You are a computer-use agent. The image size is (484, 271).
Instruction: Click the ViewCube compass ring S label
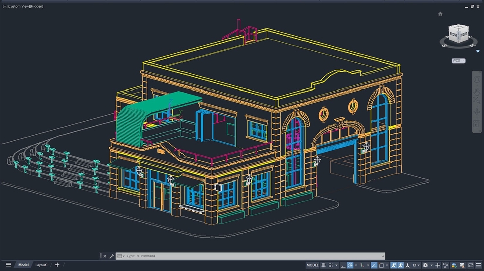click(444, 45)
